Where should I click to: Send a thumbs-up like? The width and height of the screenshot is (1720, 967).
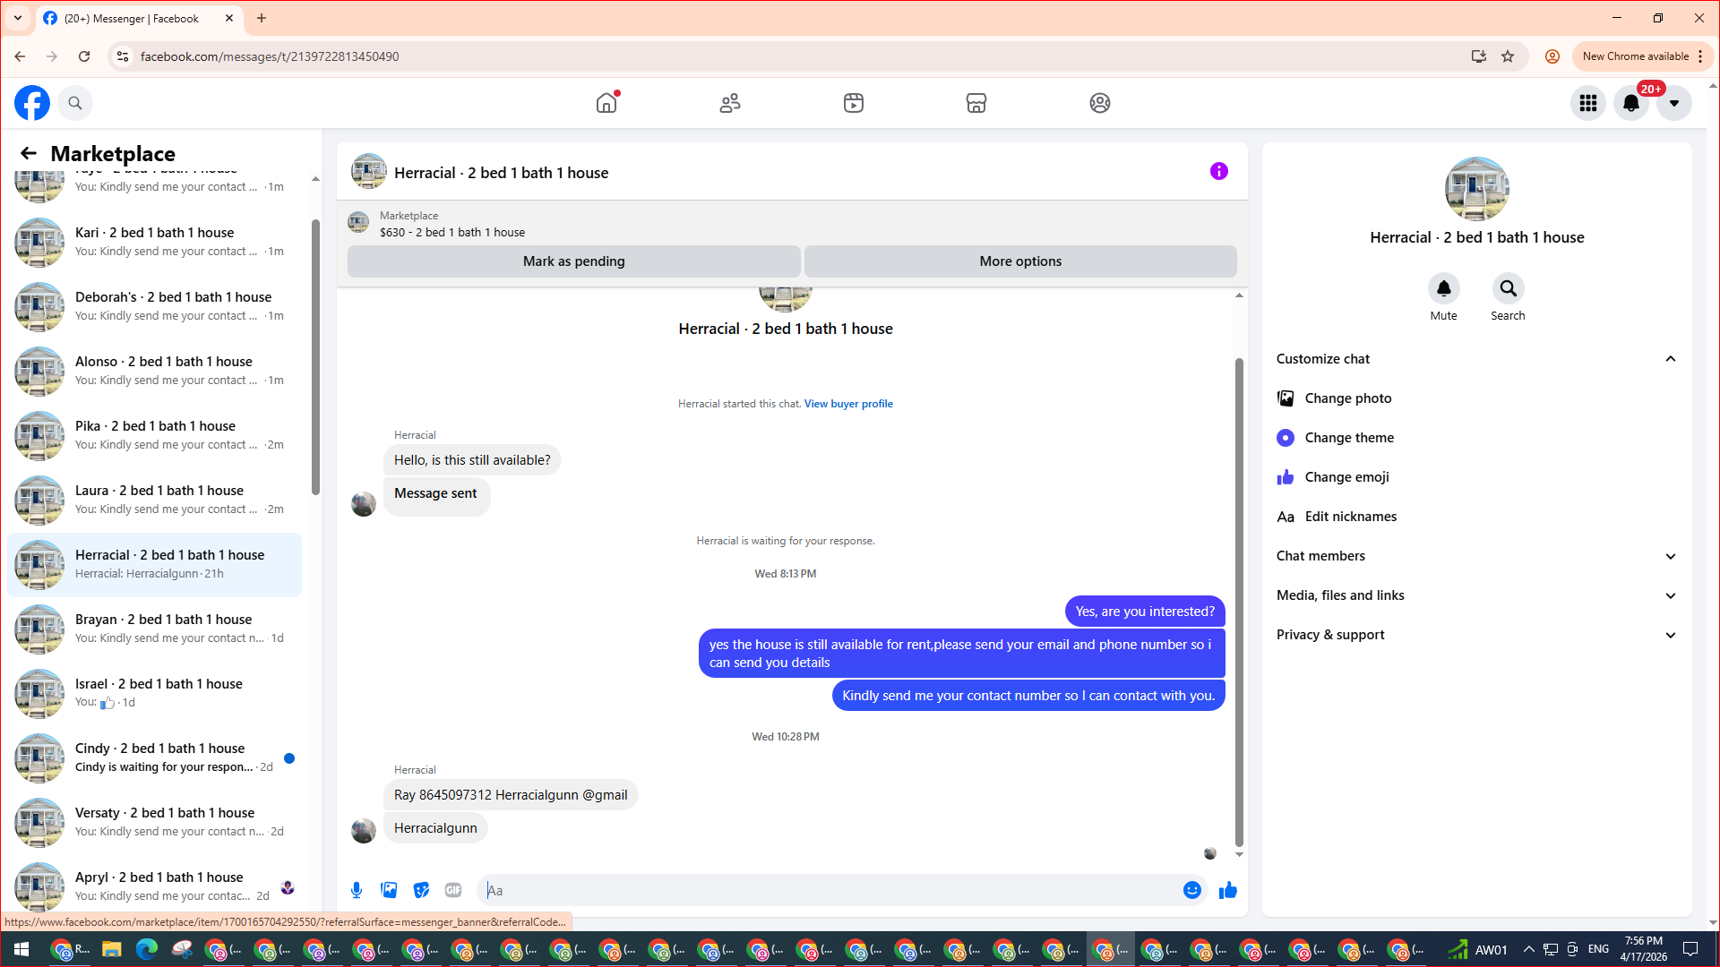click(1227, 890)
